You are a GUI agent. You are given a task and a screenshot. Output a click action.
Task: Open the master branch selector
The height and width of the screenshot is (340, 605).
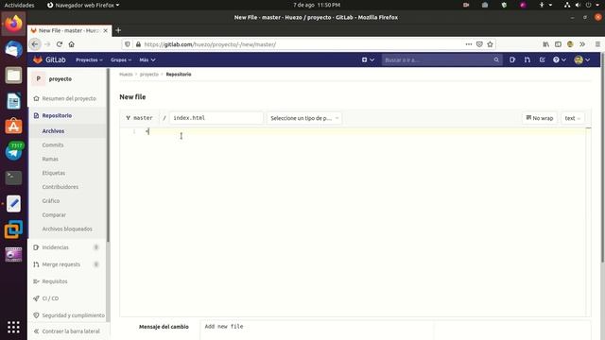pyautogui.click(x=139, y=118)
